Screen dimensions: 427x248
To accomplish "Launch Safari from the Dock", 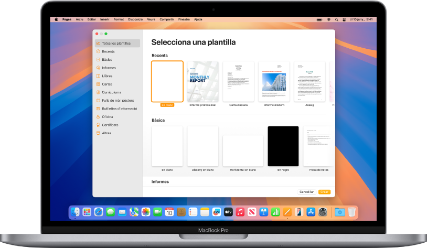I will tap(99, 212).
